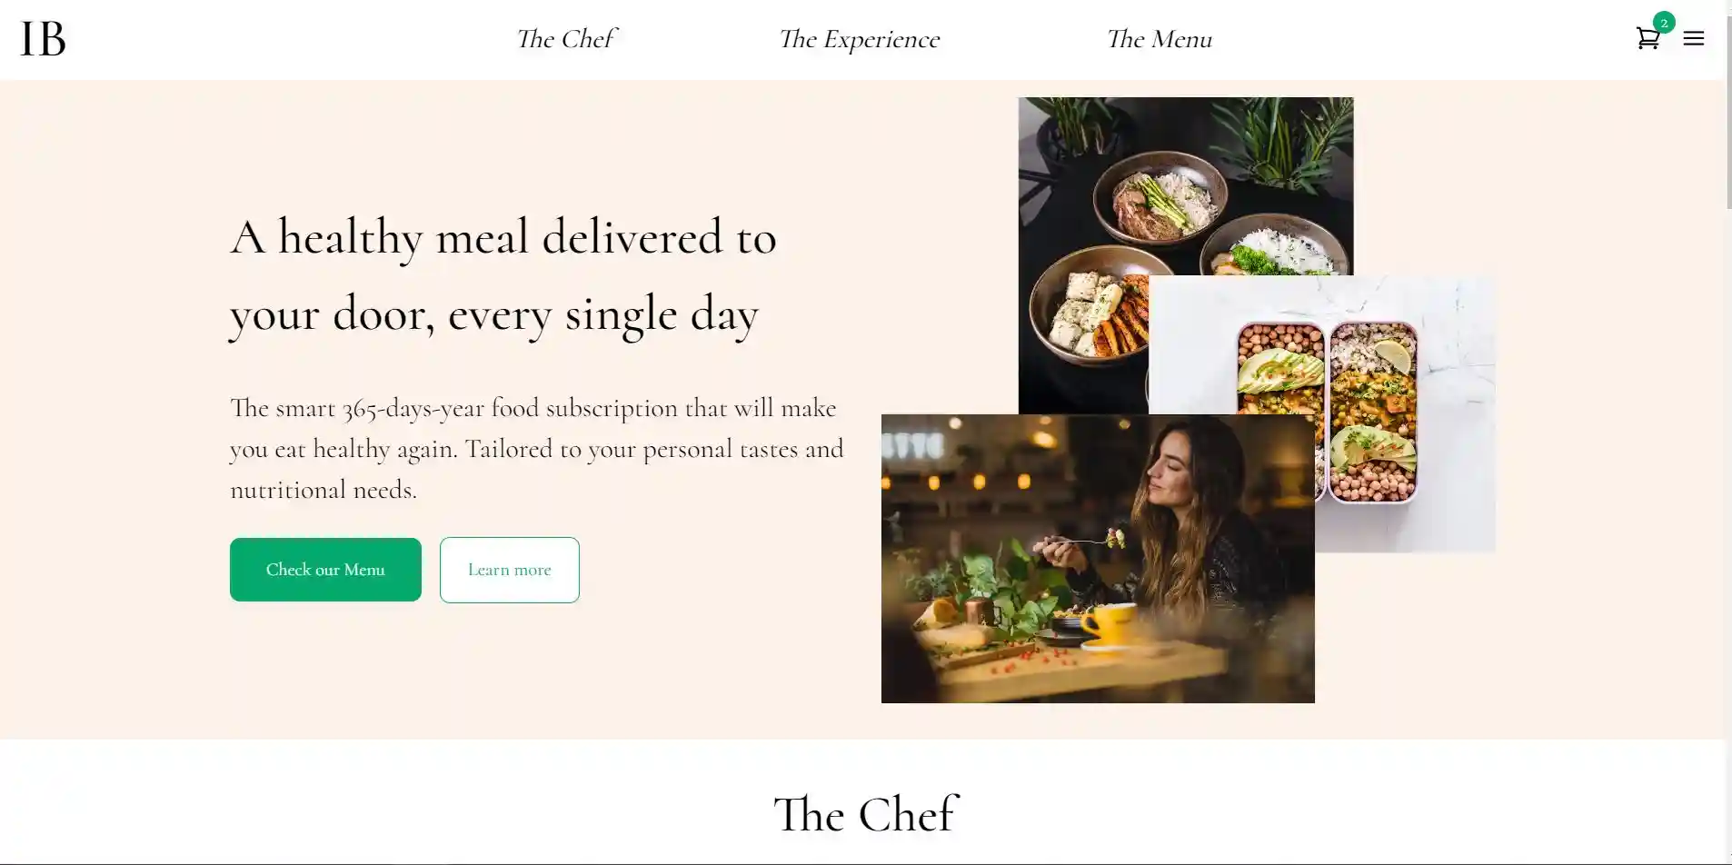Click the Check our Menu button
This screenshot has height=865, width=1732.
(325, 570)
